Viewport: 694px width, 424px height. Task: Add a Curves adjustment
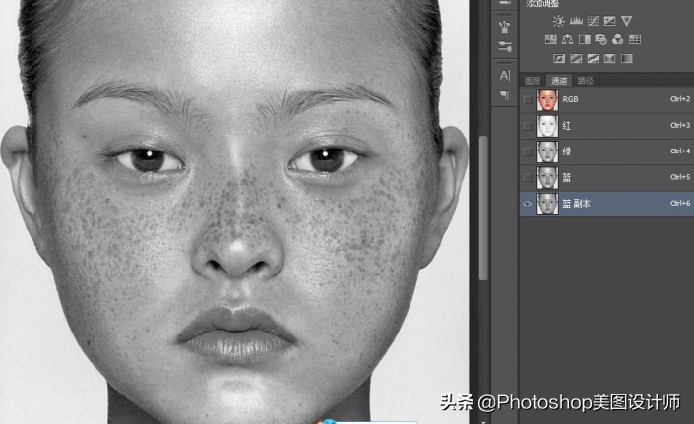(x=593, y=21)
